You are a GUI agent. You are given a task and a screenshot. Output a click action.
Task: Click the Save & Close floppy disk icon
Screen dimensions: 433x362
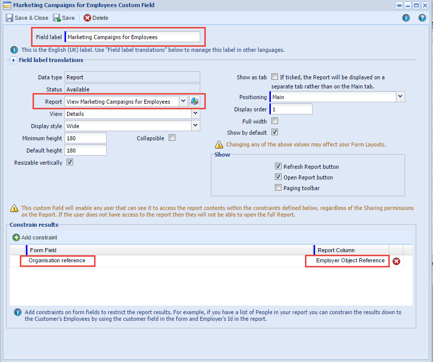9,18
